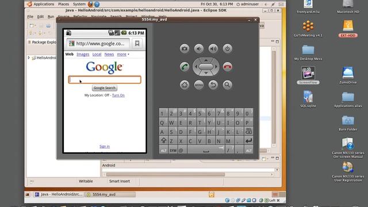Open the Ubuntu Places menu
The image size is (368, 207).
click(63, 4)
